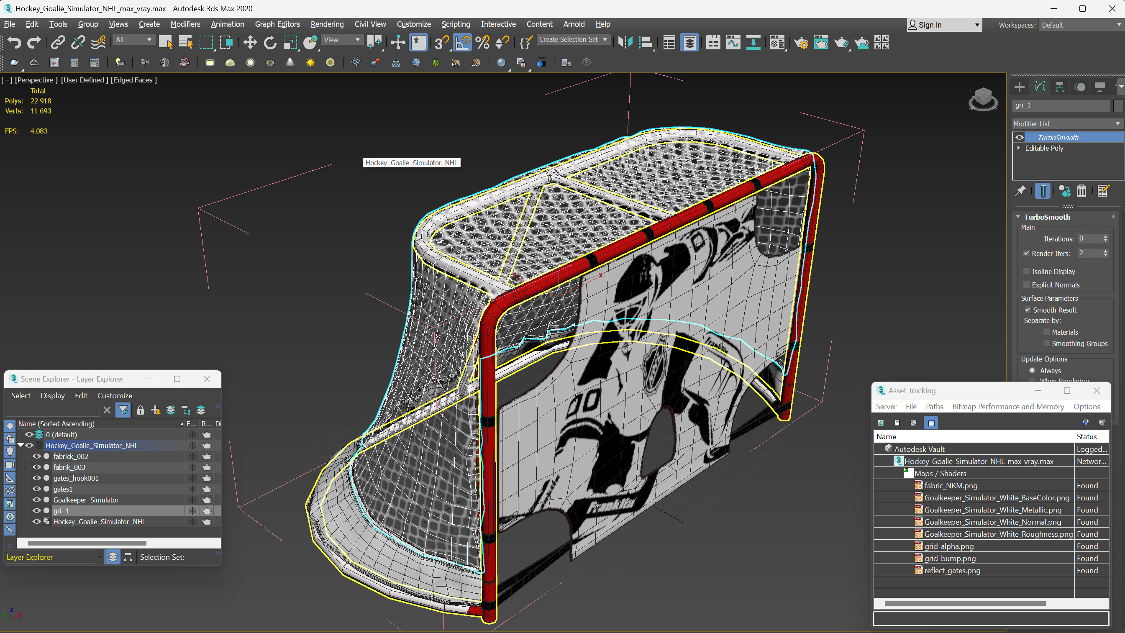Hide the gates1 object eye icon
The image size is (1125, 633).
(x=37, y=489)
